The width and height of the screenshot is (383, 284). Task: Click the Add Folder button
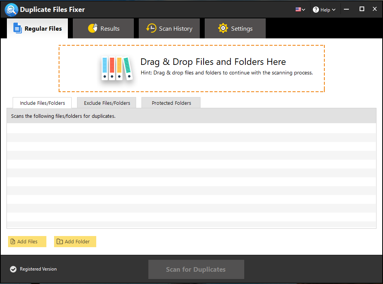75,241
